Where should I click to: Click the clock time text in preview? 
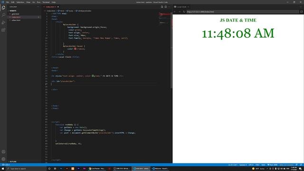point(238,33)
